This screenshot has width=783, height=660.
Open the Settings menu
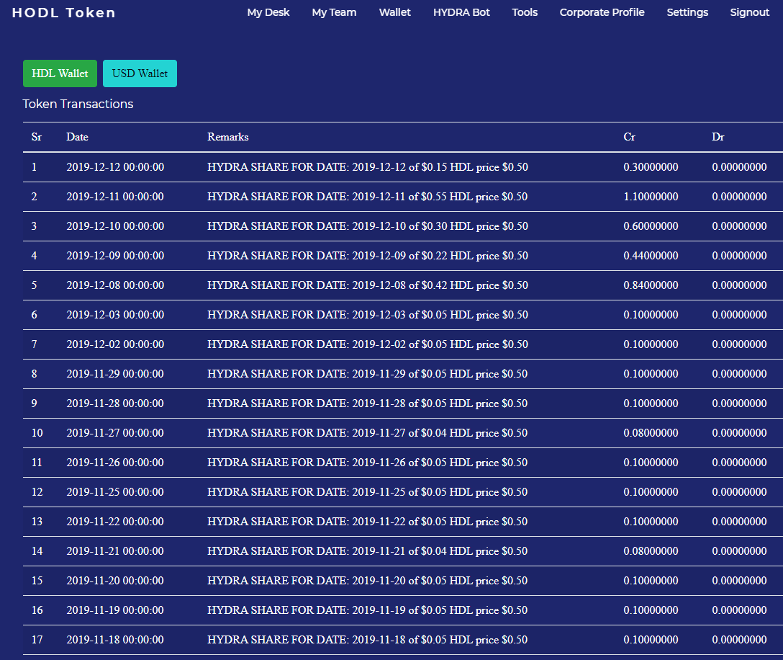click(687, 12)
